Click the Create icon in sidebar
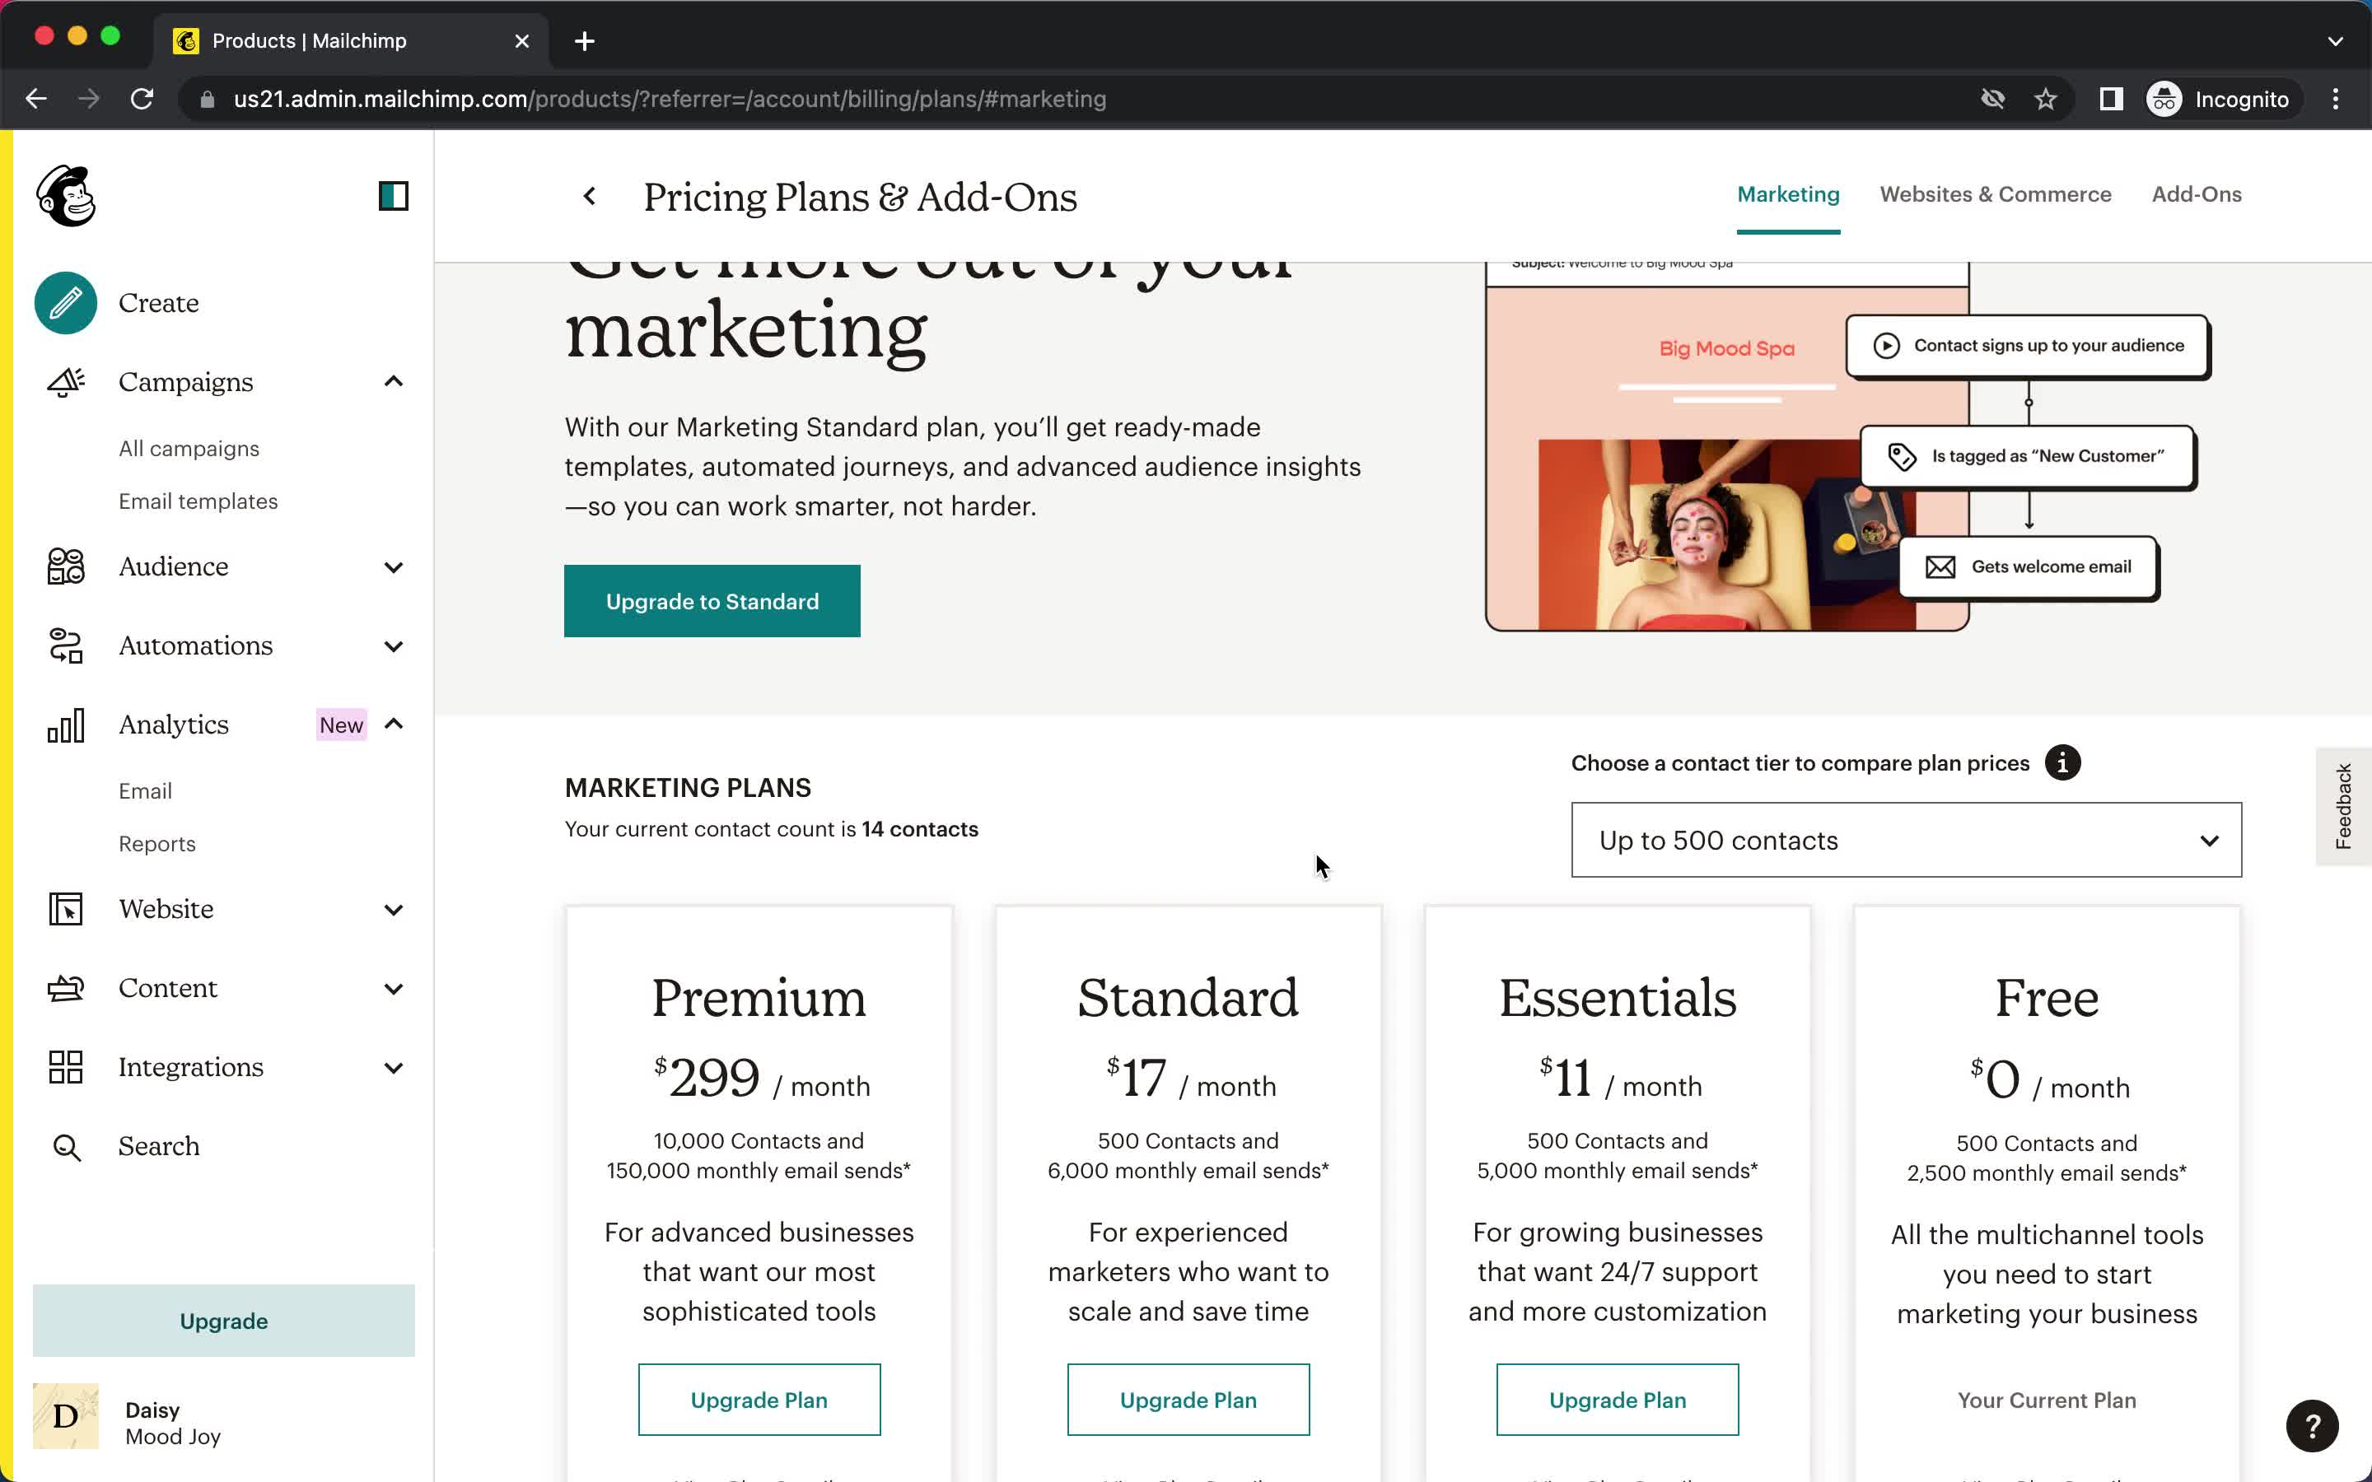This screenshot has width=2372, height=1482. 68,302
